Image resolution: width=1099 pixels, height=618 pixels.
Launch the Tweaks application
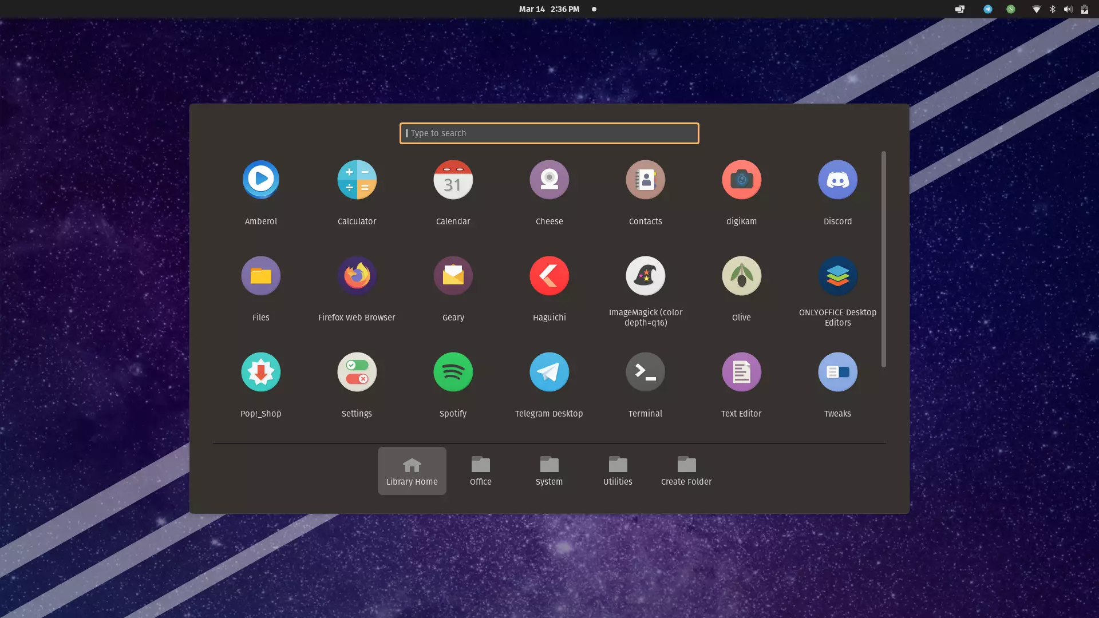click(837, 373)
